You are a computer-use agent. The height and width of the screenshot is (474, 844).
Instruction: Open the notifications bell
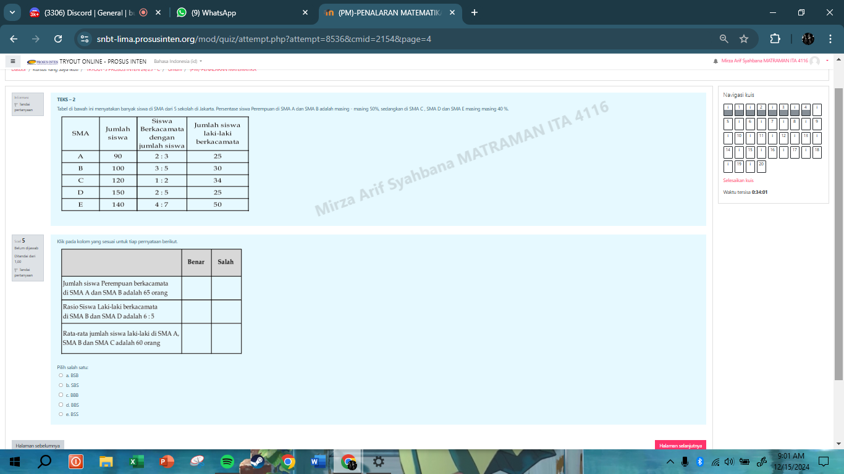[x=715, y=61]
